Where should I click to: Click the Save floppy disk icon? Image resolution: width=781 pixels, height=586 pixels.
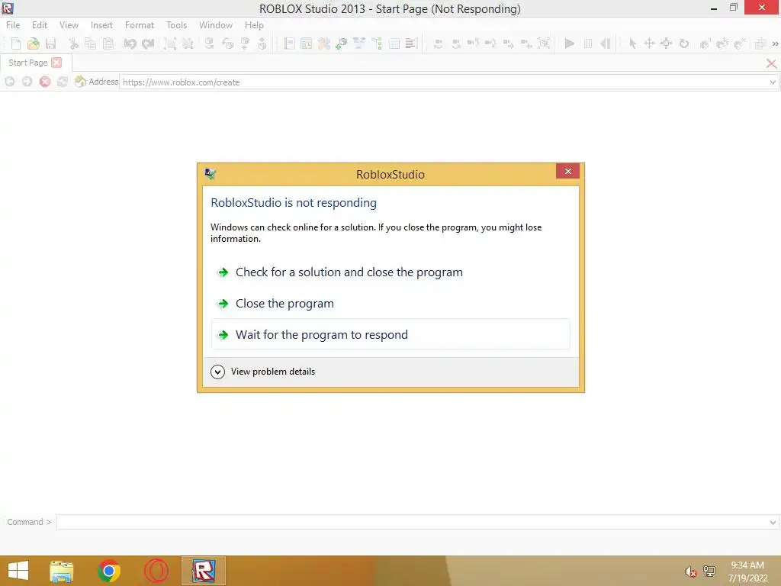tap(51, 43)
